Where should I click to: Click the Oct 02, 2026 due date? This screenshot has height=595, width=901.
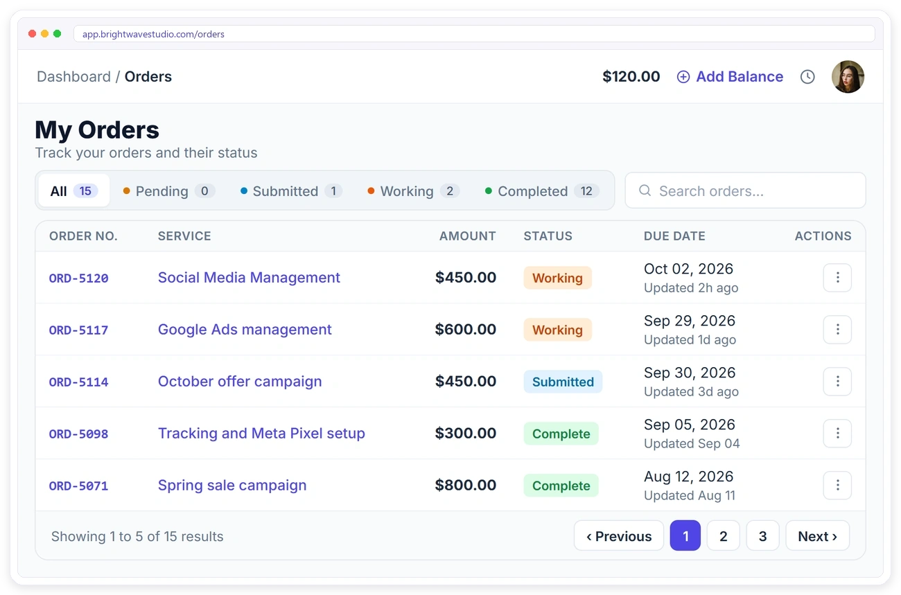688,269
